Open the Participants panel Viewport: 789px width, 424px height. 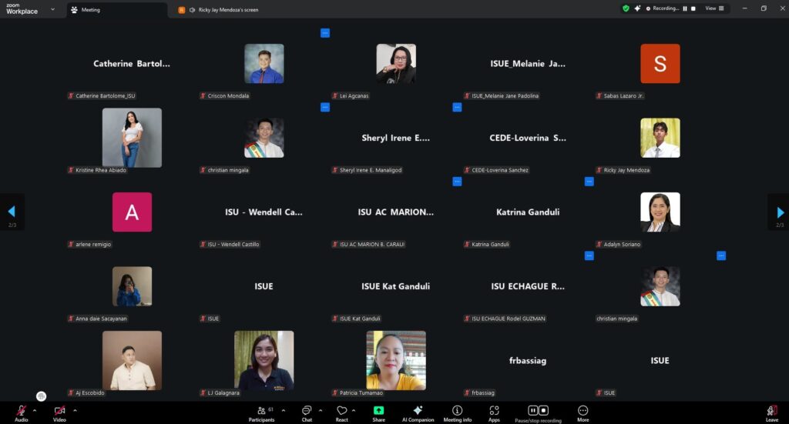261,411
